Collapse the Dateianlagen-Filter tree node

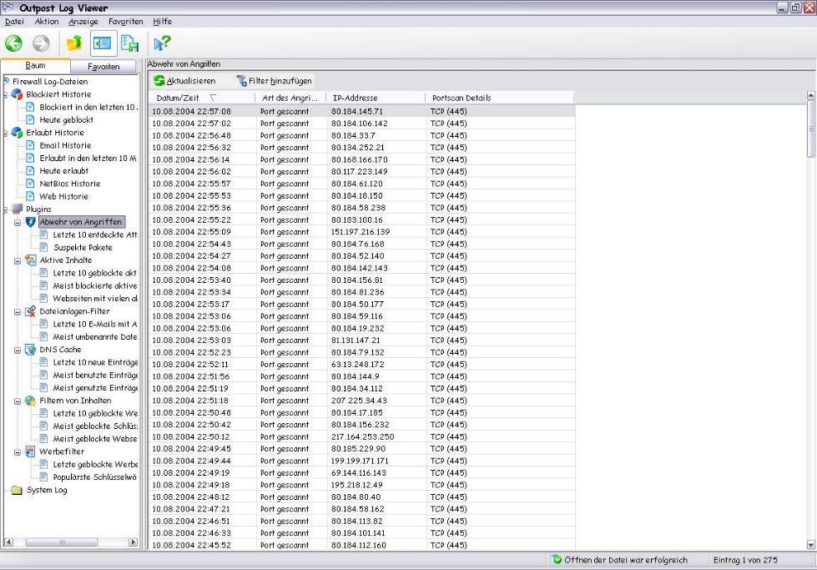tap(18, 311)
